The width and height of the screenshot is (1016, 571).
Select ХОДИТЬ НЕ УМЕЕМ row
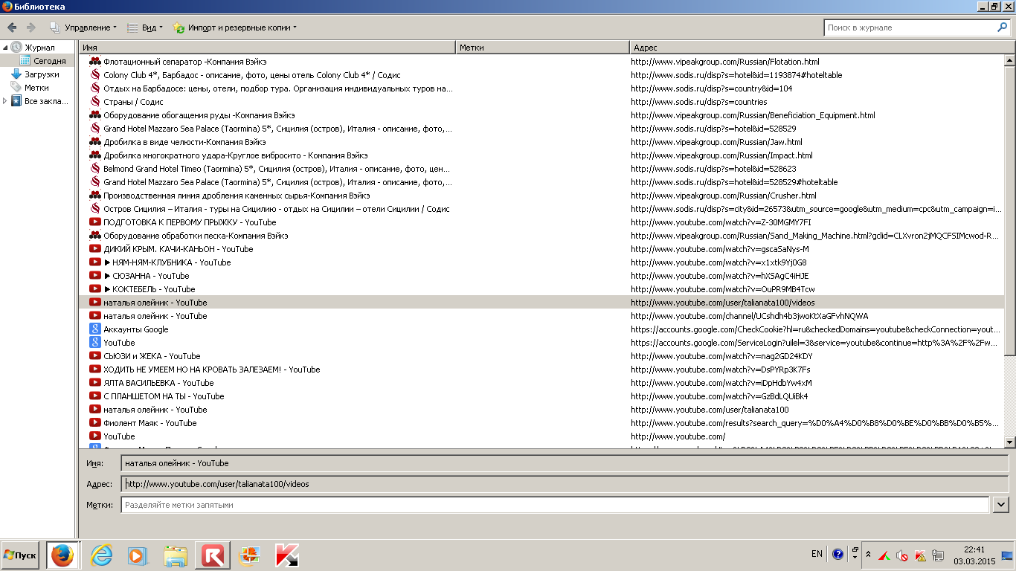(x=541, y=370)
